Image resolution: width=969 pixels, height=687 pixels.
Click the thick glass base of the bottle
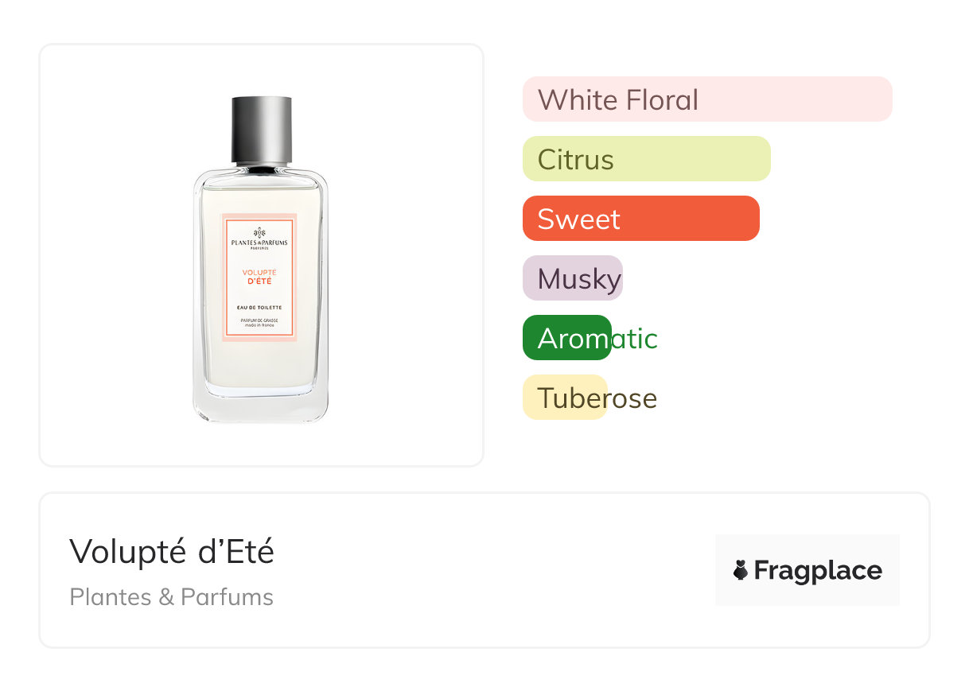coord(260,406)
